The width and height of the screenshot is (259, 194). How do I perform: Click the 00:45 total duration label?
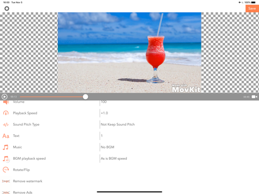tap(246, 97)
